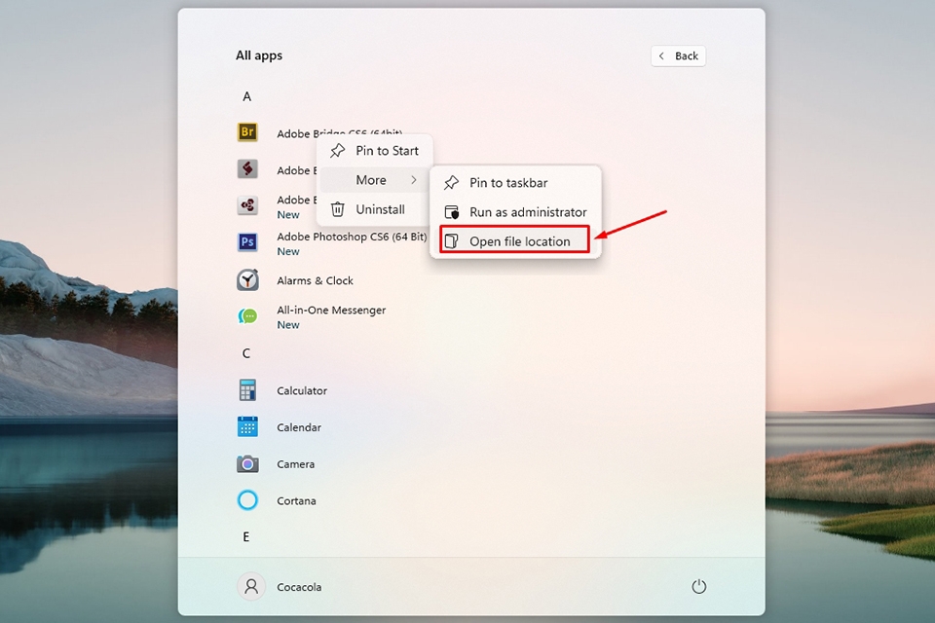The width and height of the screenshot is (935, 623).
Task: Click the A letter section header
Action: pyautogui.click(x=246, y=96)
